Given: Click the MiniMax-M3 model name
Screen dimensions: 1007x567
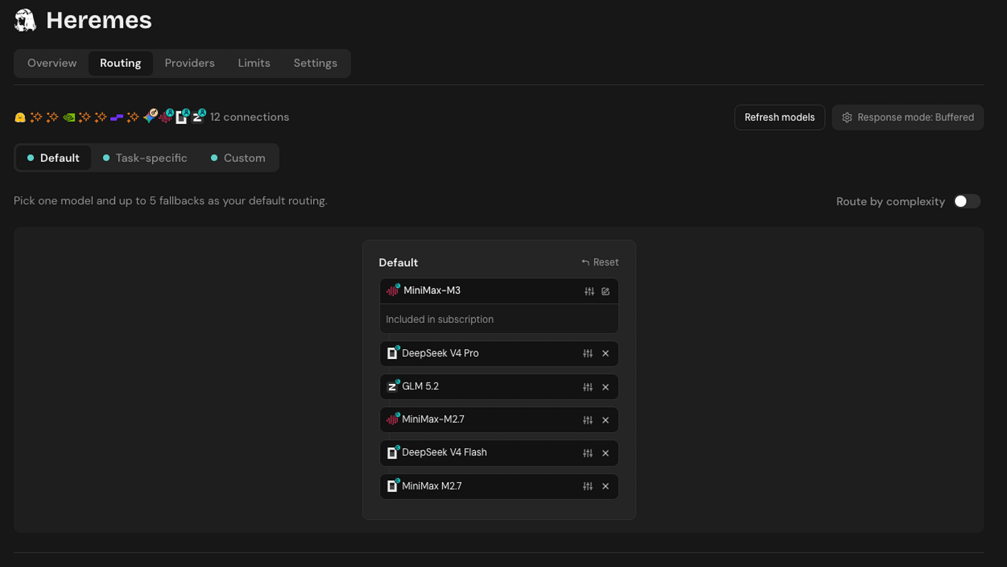Looking at the screenshot, I should point(432,290).
